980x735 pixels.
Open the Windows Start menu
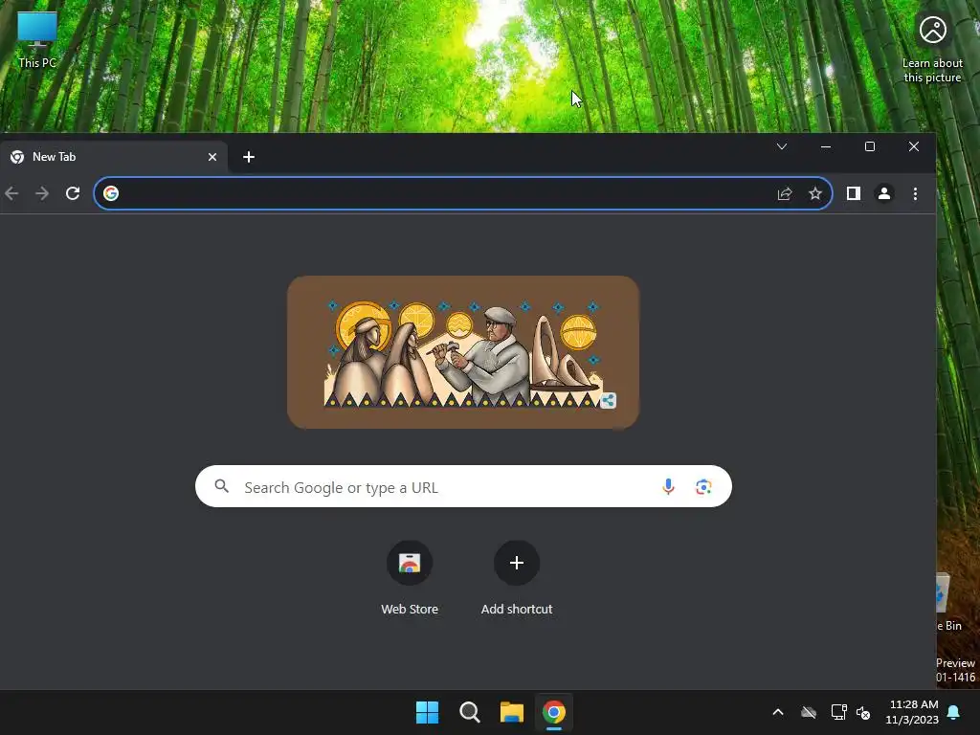click(428, 712)
